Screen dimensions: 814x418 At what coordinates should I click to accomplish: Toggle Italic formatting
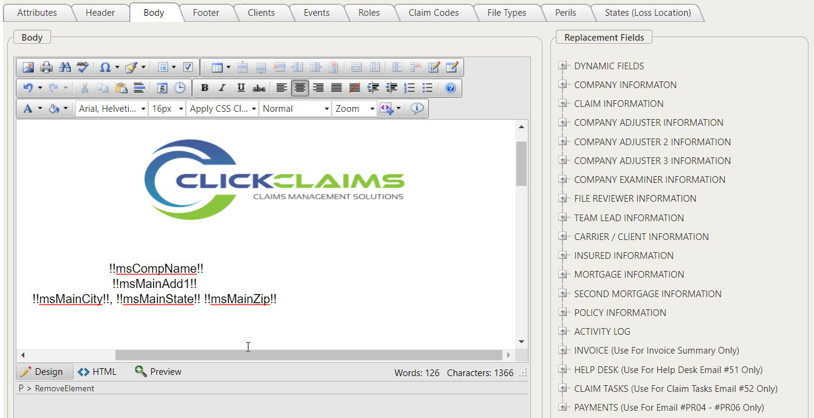(x=222, y=88)
